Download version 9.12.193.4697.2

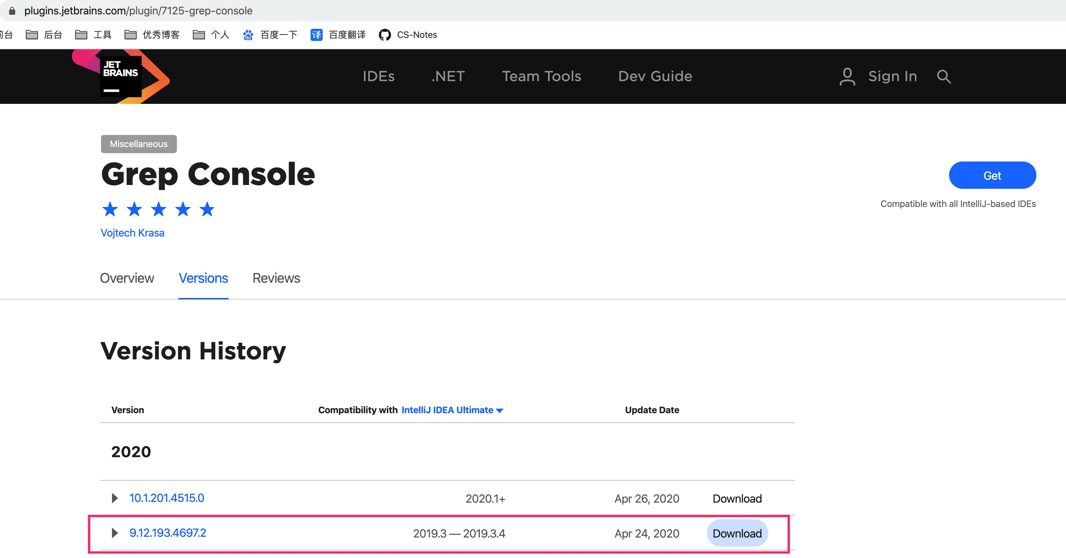pos(737,534)
